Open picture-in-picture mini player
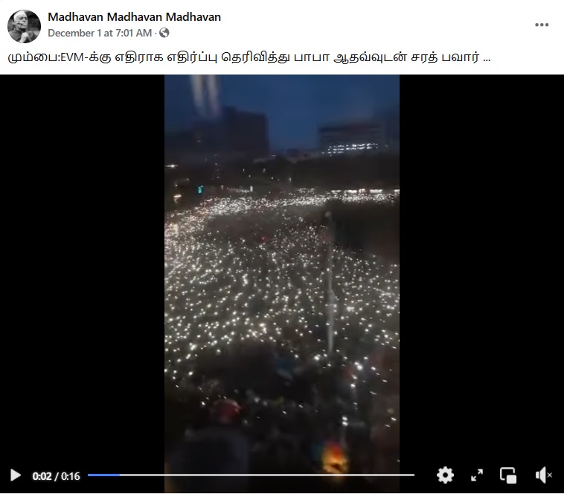 (x=508, y=475)
